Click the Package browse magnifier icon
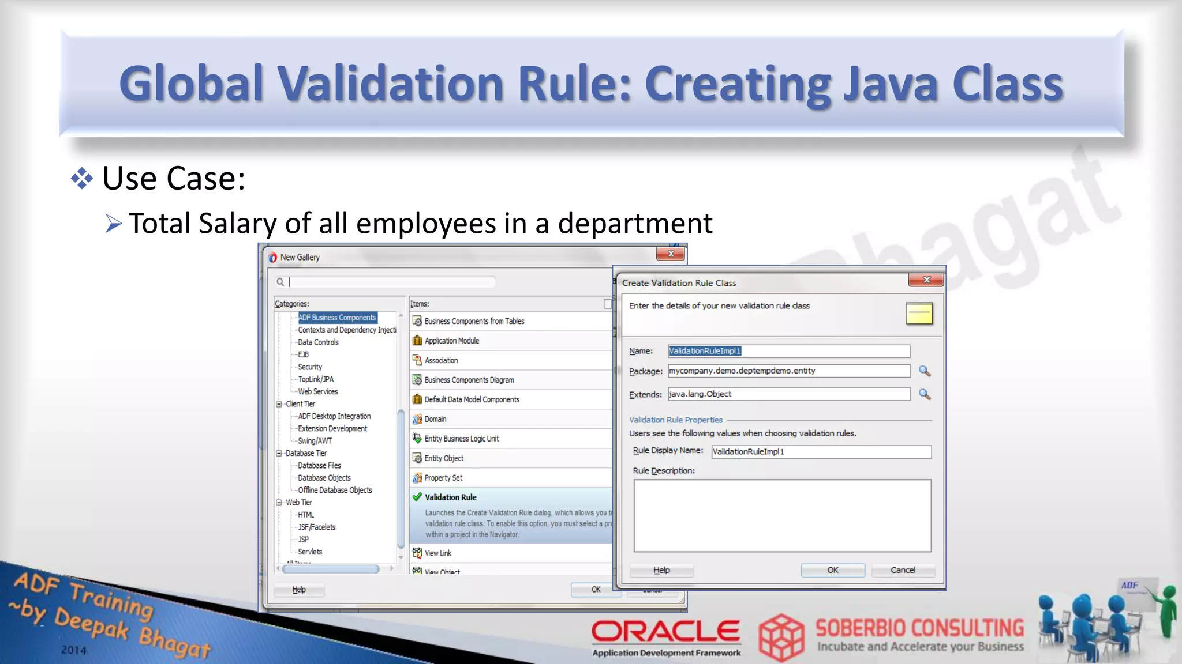This screenshot has width=1182, height=664. [x=925, y=371]
